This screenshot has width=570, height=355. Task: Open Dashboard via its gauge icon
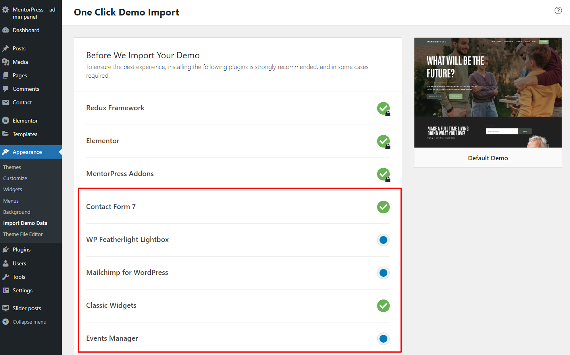[6, 30]
